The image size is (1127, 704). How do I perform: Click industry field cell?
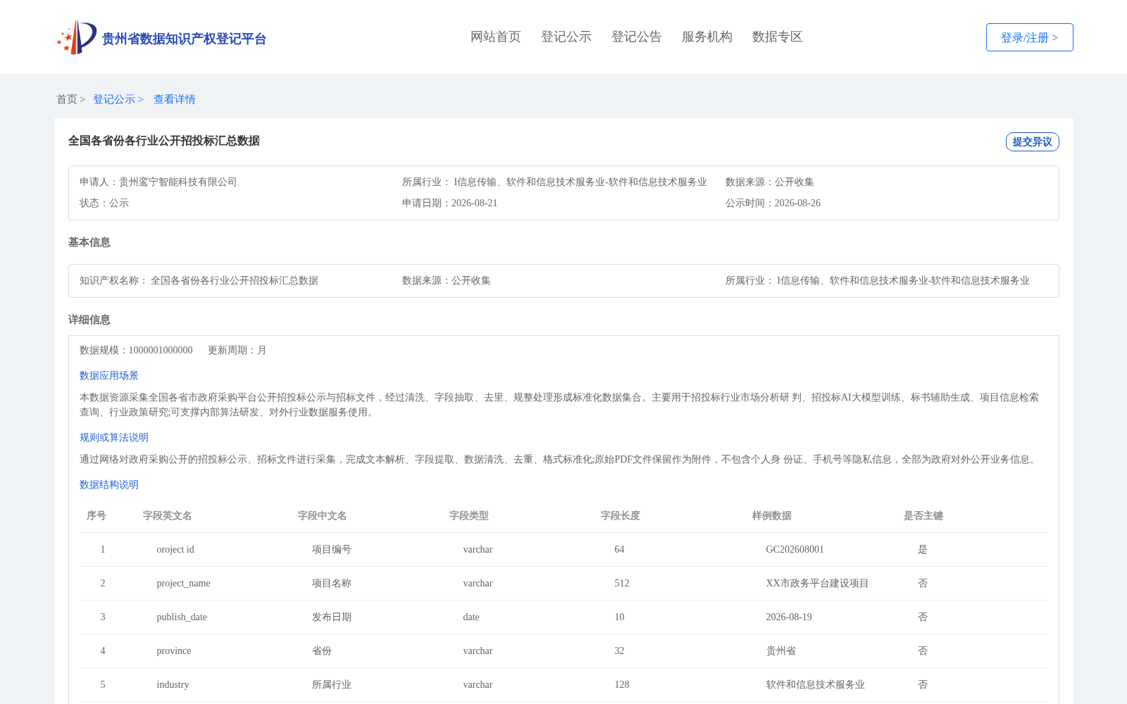coord(173,684)
